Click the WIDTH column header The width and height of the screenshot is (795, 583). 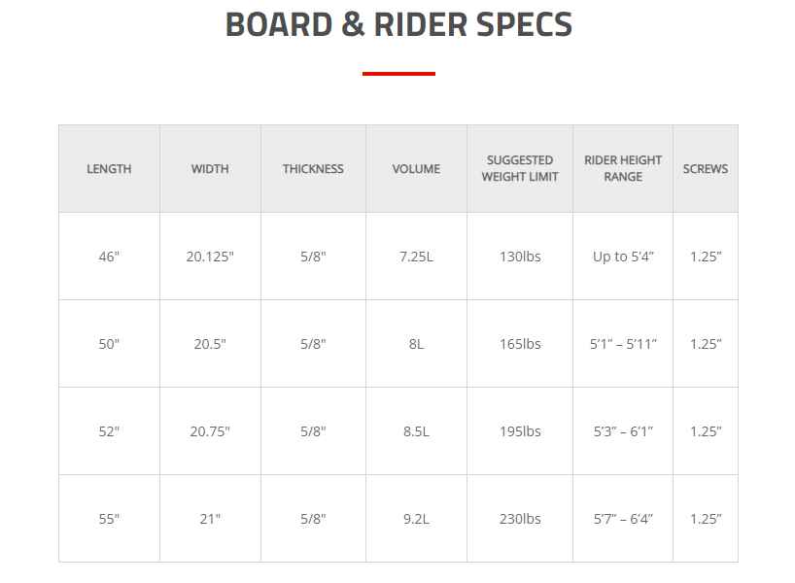coord(210,169)
